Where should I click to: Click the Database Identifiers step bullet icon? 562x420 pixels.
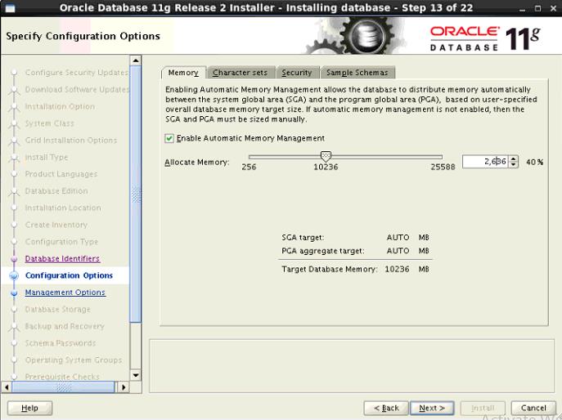click(x=14, y=259)
